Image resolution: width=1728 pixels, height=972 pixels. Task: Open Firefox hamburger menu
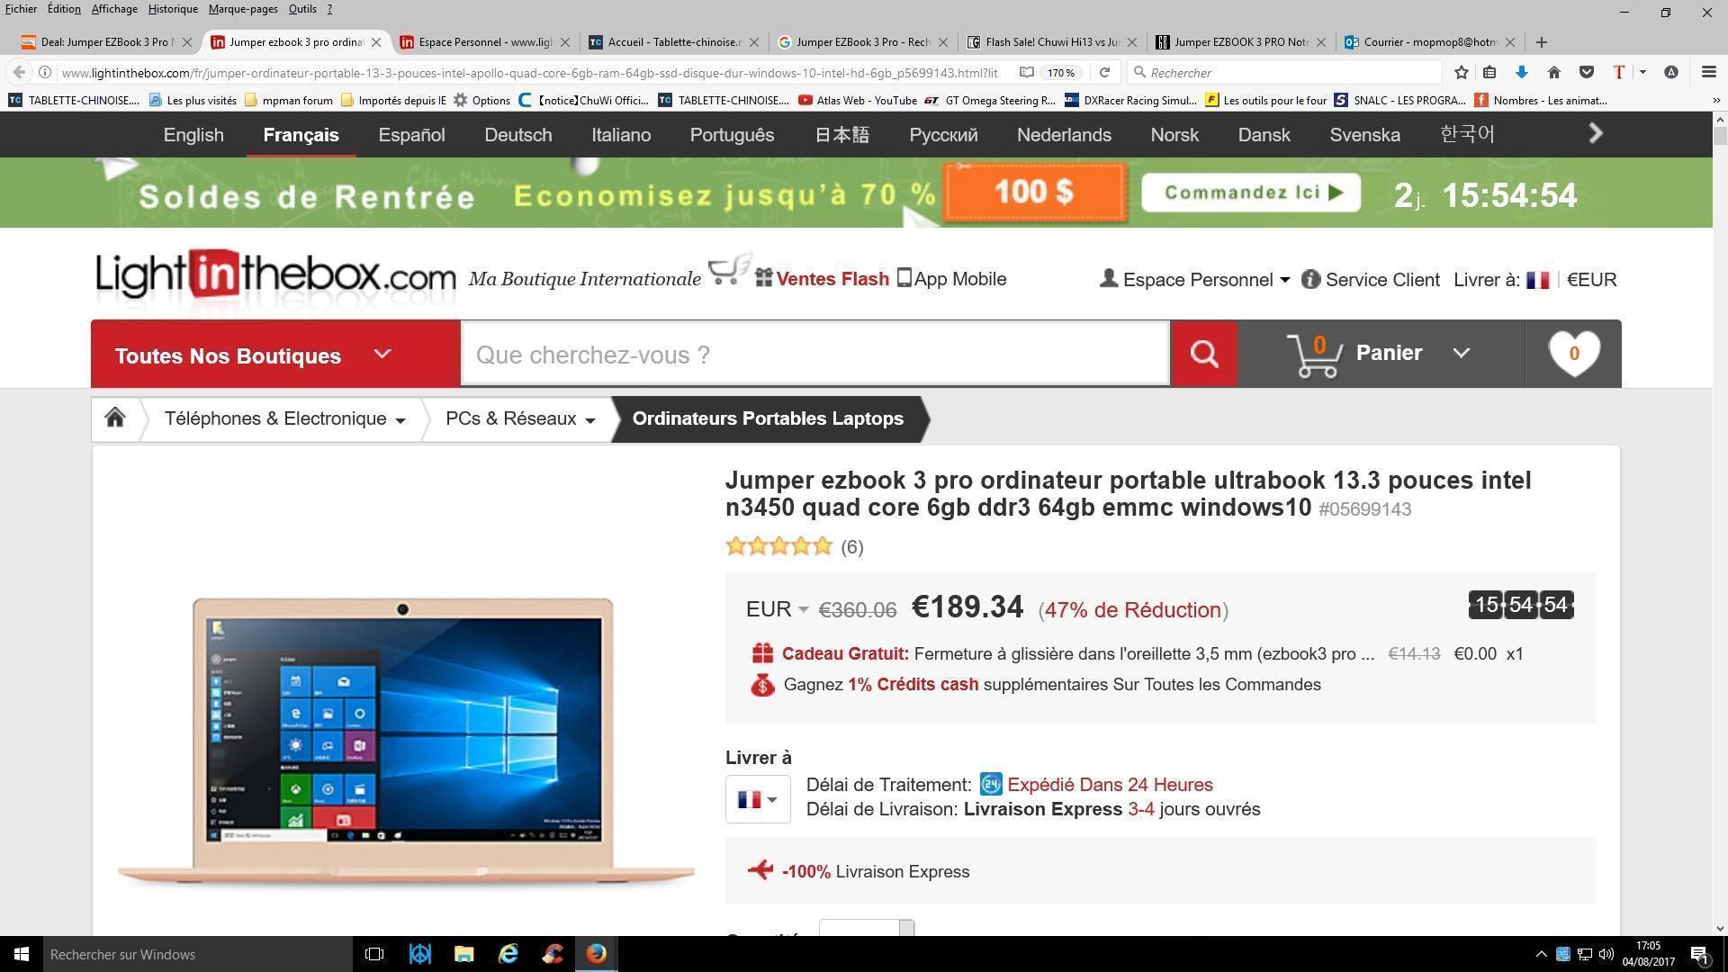(x=1708, y=72)
